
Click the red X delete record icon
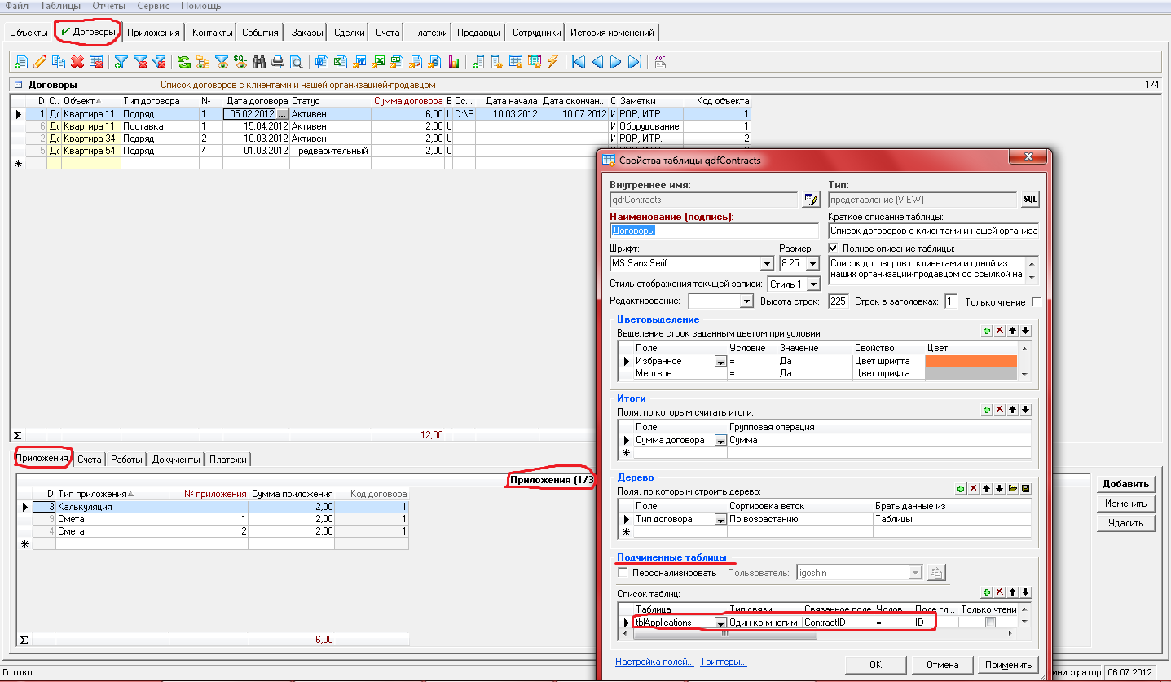pos(77,62)
